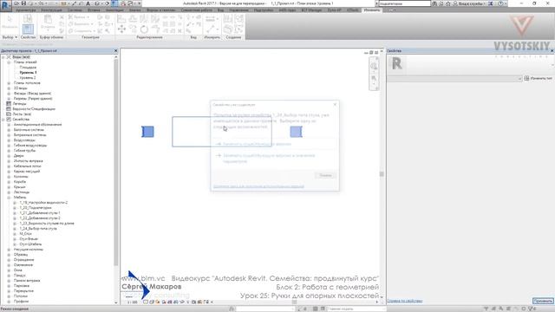The image size is (555, 312).
Task: Click the Text 'A' icon in quick access toolbar
Action: [88, 3]
